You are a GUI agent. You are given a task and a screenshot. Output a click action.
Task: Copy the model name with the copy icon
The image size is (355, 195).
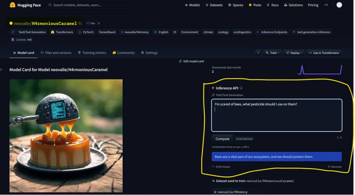tap(80, 24)
